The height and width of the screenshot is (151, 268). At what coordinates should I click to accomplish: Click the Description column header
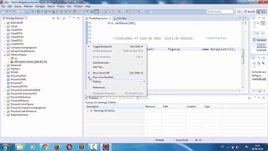[x=115, y=107]
